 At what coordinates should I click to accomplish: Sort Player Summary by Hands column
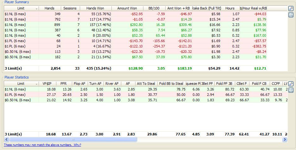tap(49, 8)
